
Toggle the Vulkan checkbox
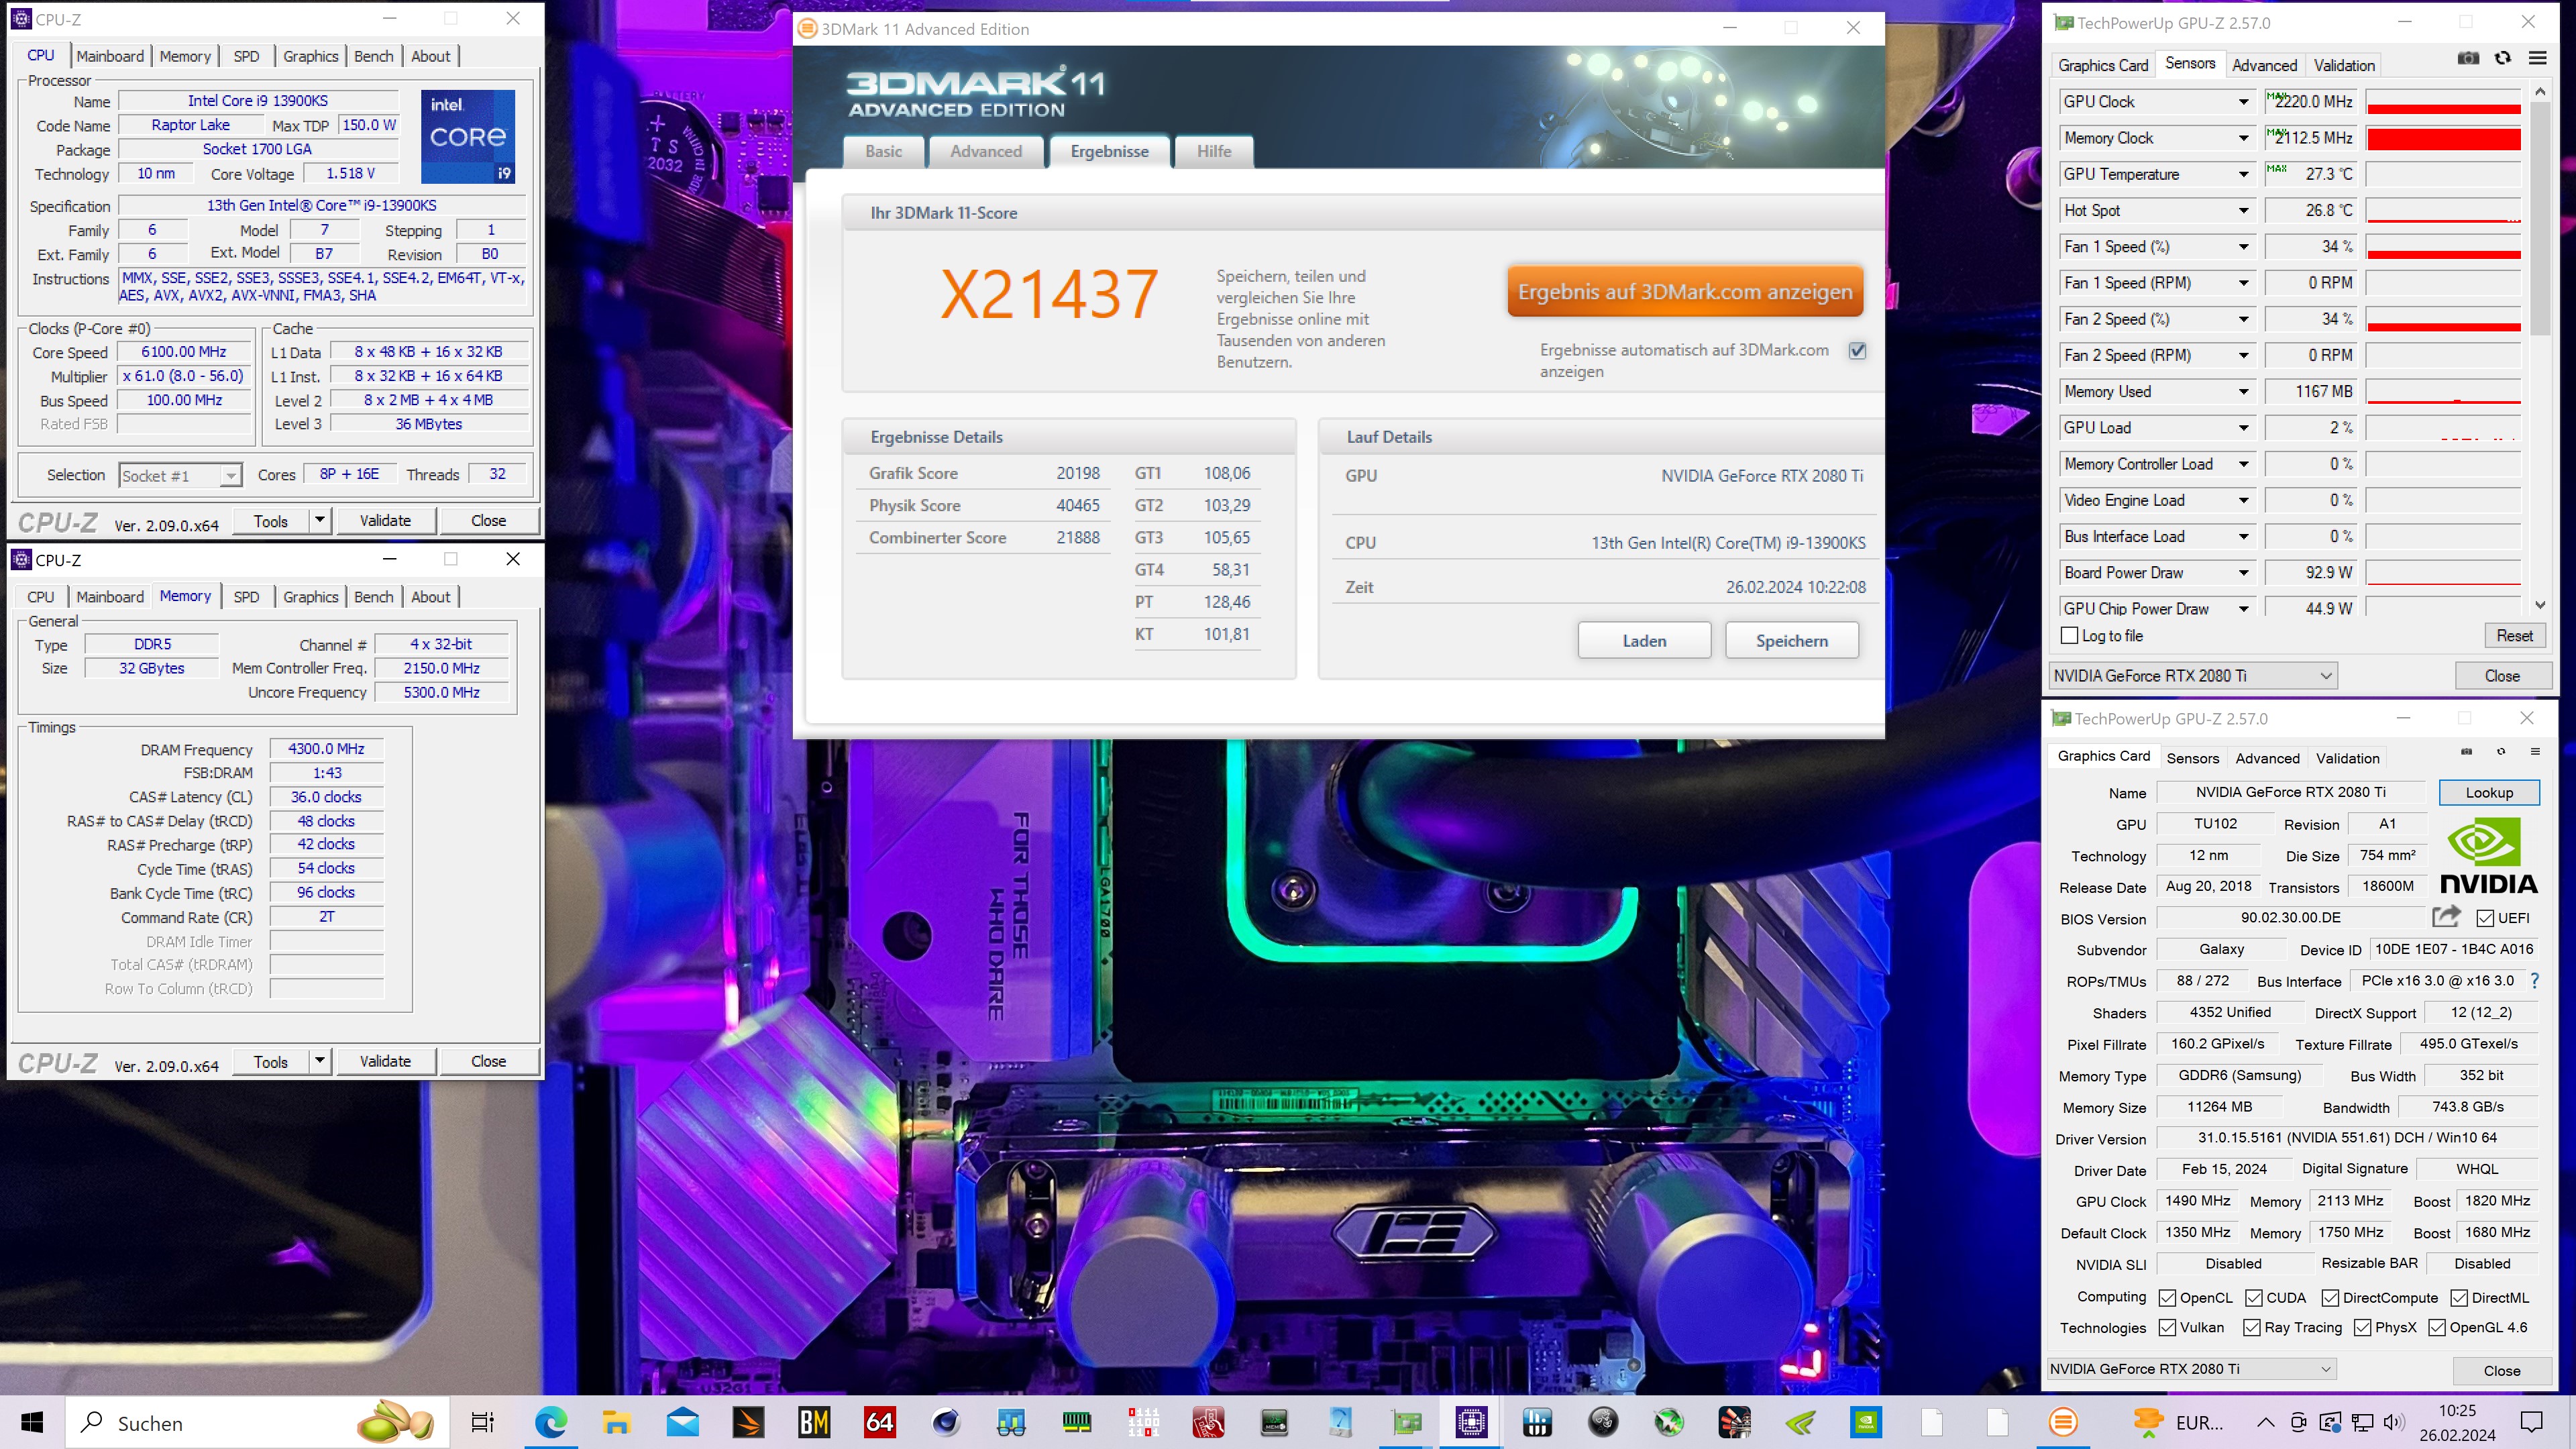(2167, 1328)
